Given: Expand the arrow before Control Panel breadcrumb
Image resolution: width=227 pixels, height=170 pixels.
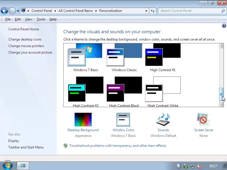Looking at the screenshot, I should (28, 11).
